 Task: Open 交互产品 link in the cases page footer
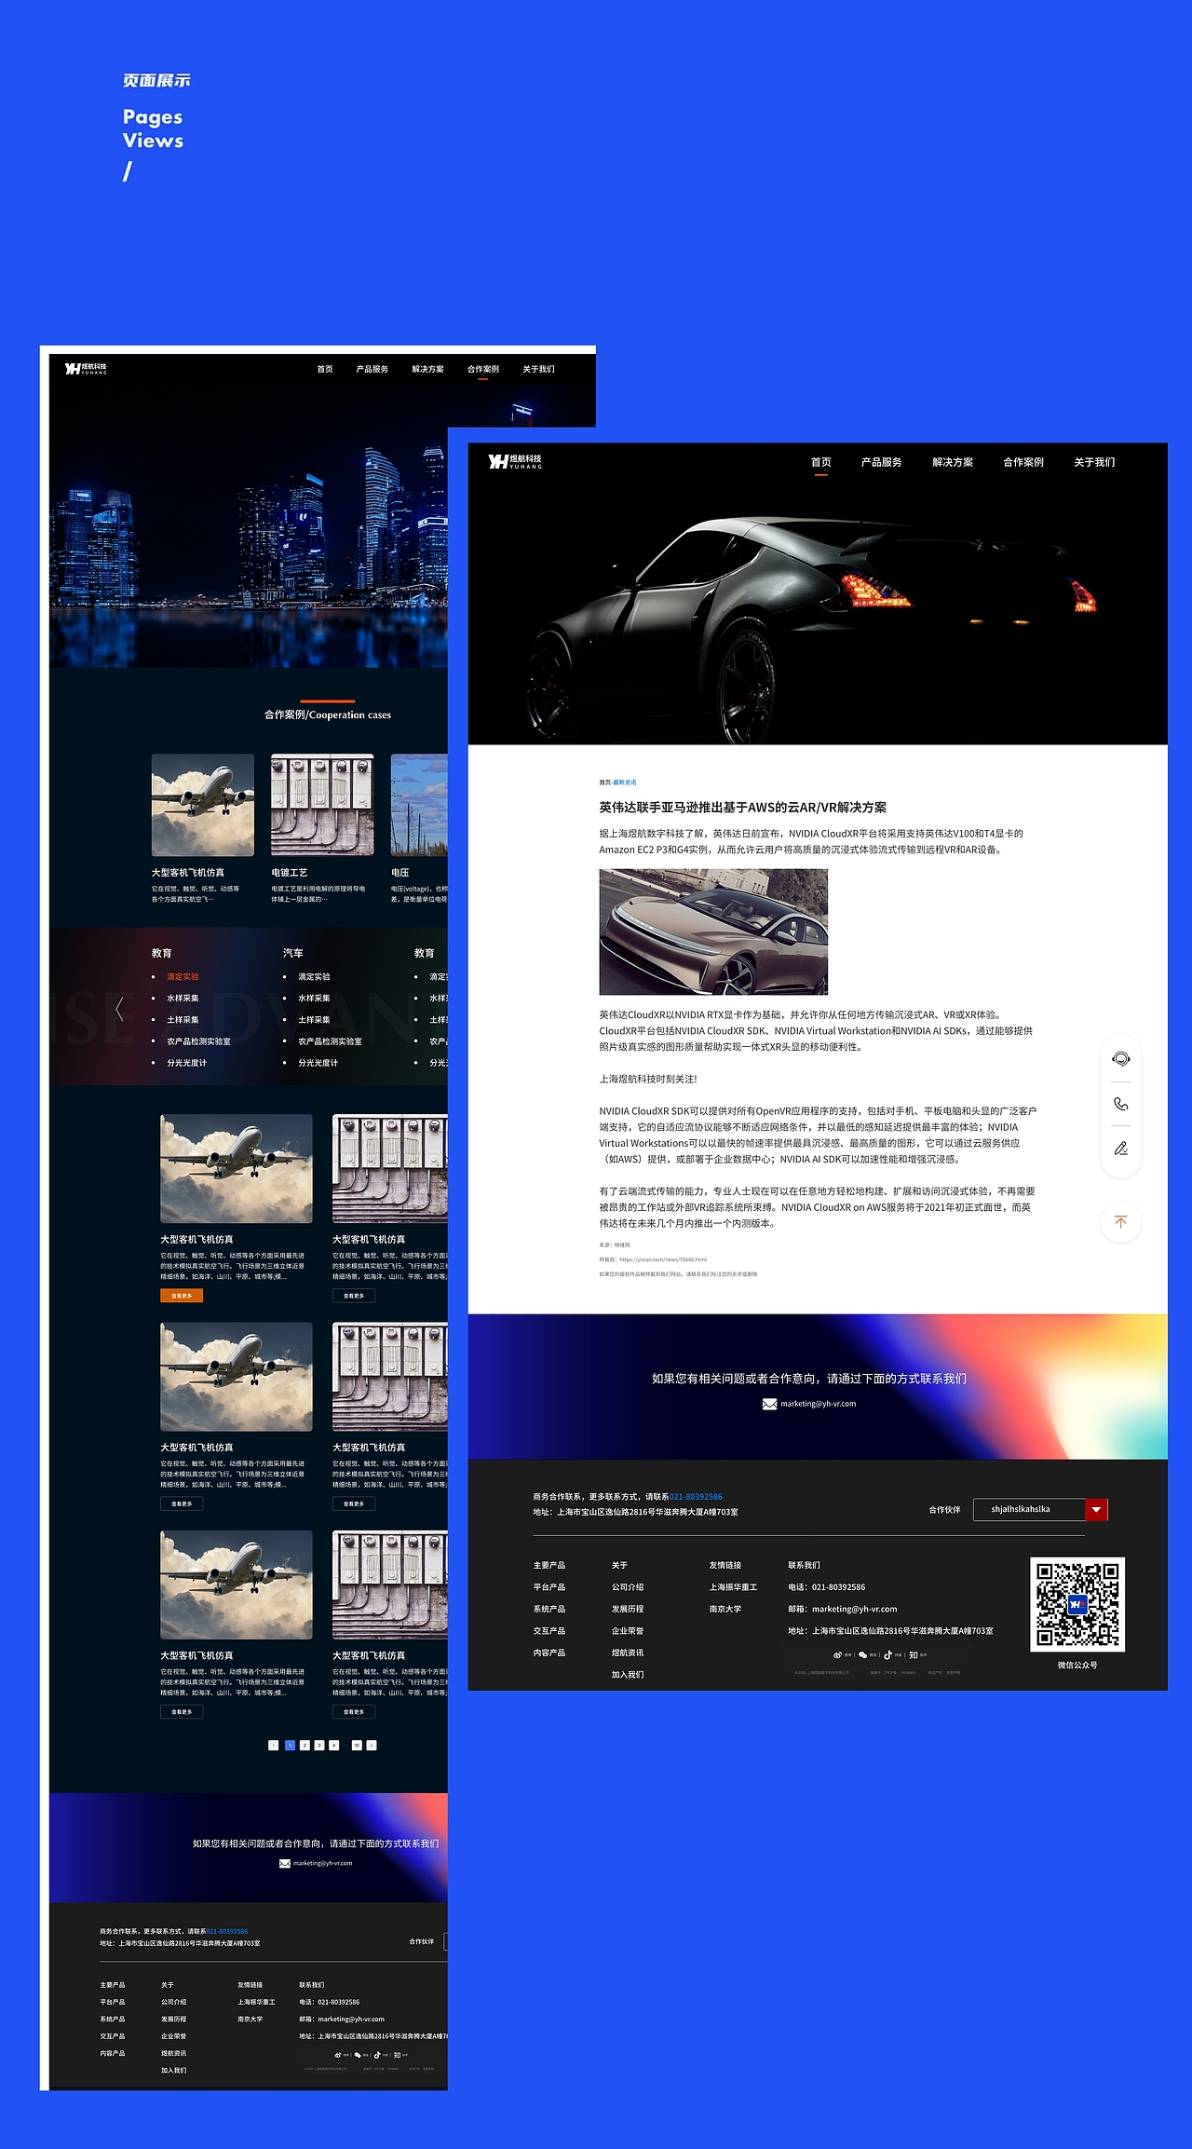pyautogui.click(x=113, y=2036)
